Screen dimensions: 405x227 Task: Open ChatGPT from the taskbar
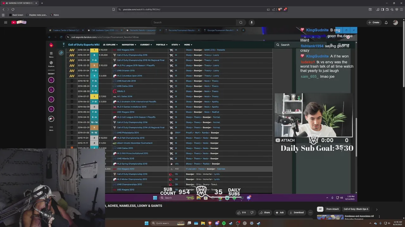pos(245,223)
